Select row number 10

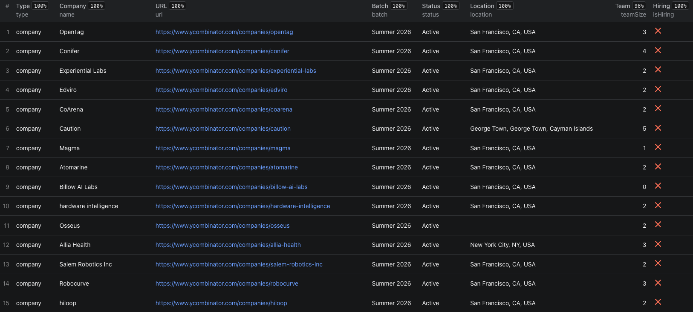(6, 206)
